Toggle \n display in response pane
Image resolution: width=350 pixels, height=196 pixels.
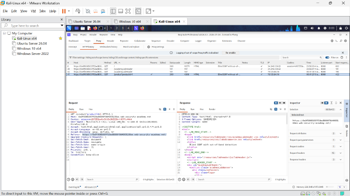[280, 109]
